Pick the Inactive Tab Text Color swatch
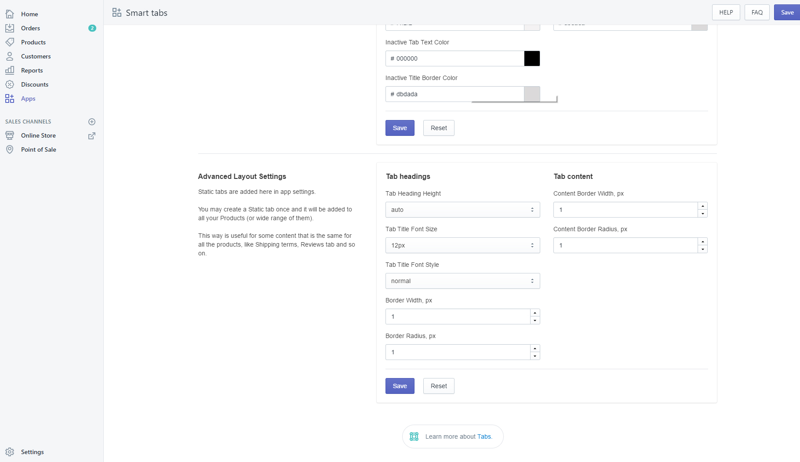This screenshot has height=462, width=800. pyautogui.click(x=532, y=58)
